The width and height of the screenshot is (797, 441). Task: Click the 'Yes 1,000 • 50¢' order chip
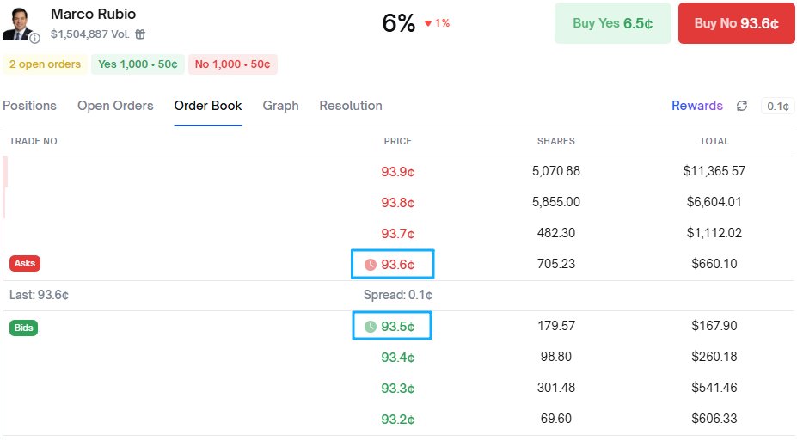138,64
